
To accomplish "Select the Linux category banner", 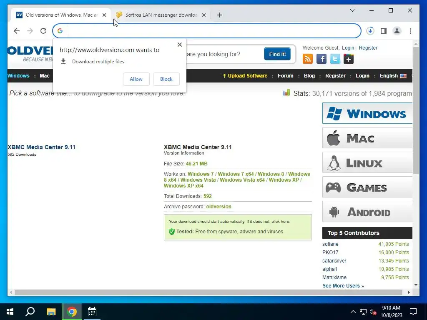I will pyautogui.click(x=367, y=162).
